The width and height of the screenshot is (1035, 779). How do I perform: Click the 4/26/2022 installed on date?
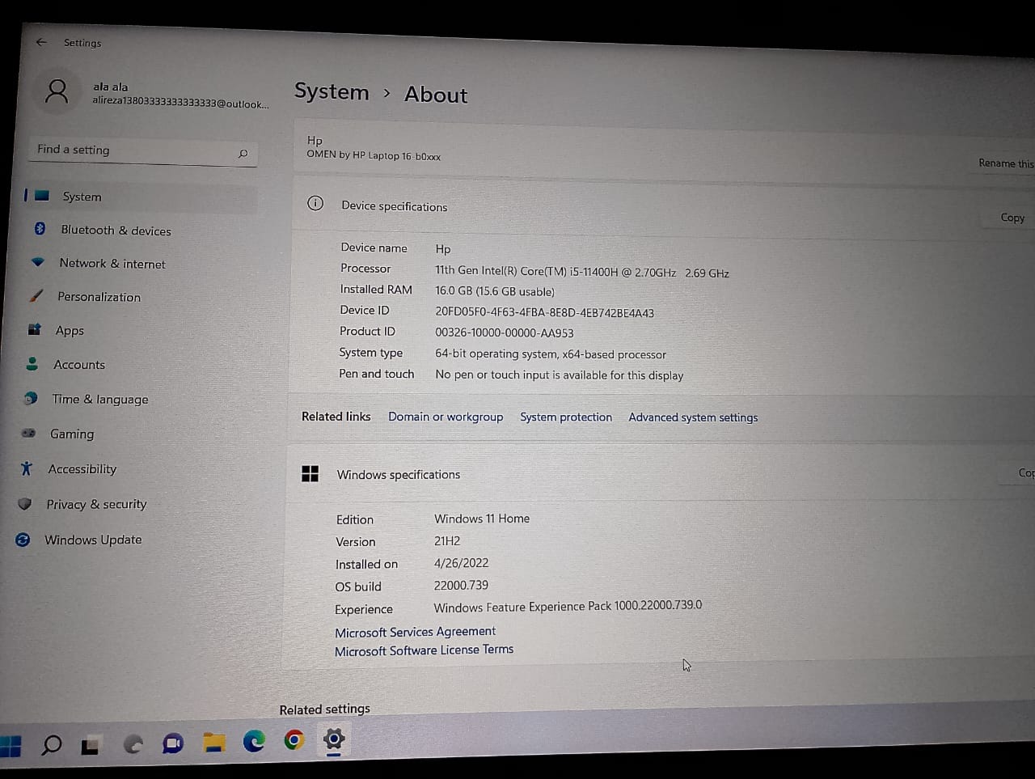pyautogui.click(x=461, y=563)
